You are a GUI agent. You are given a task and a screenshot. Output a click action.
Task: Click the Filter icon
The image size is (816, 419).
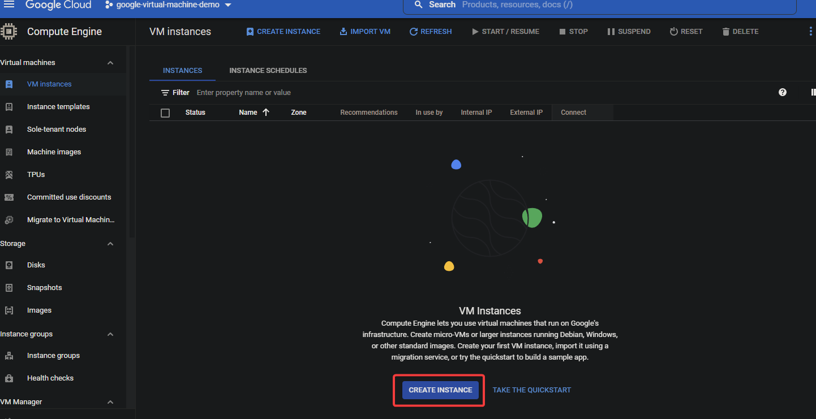click(165, 93)
